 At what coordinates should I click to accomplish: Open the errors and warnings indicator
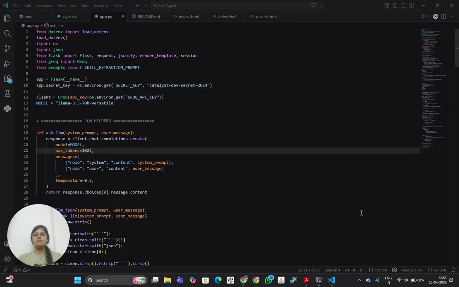point(22,270)
